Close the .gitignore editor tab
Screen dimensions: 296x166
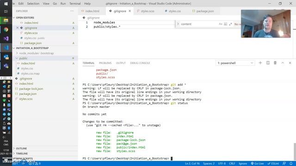pos(129,11)
